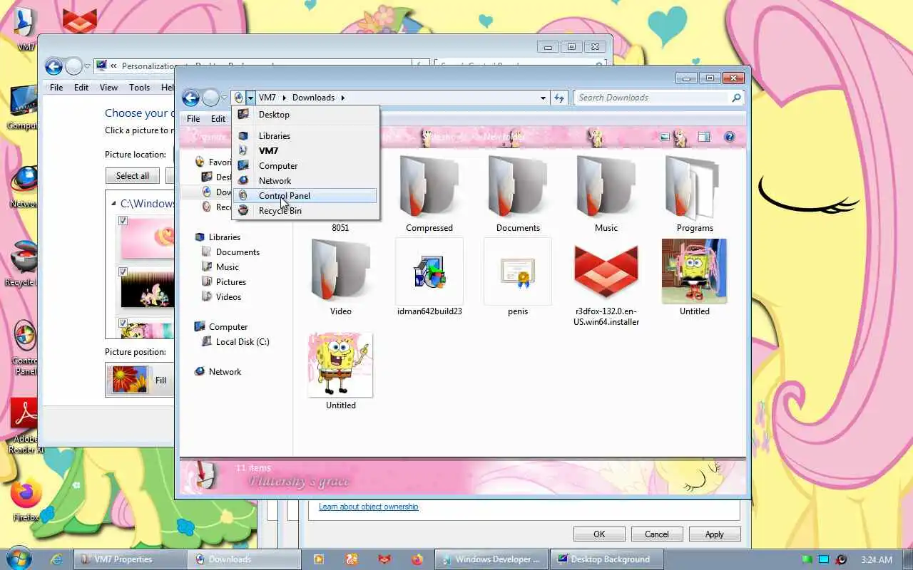
Task: Open File menu in Downloads window
Action: click(x=193, y=119)
